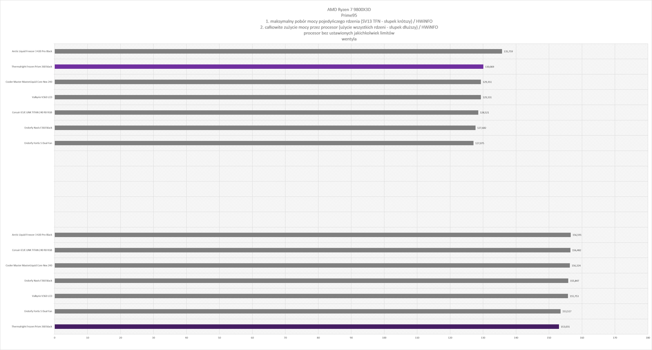This screenshot has width=652, height=350.
Task: Click the data label 153,031
Action: [x=565, y=327]
